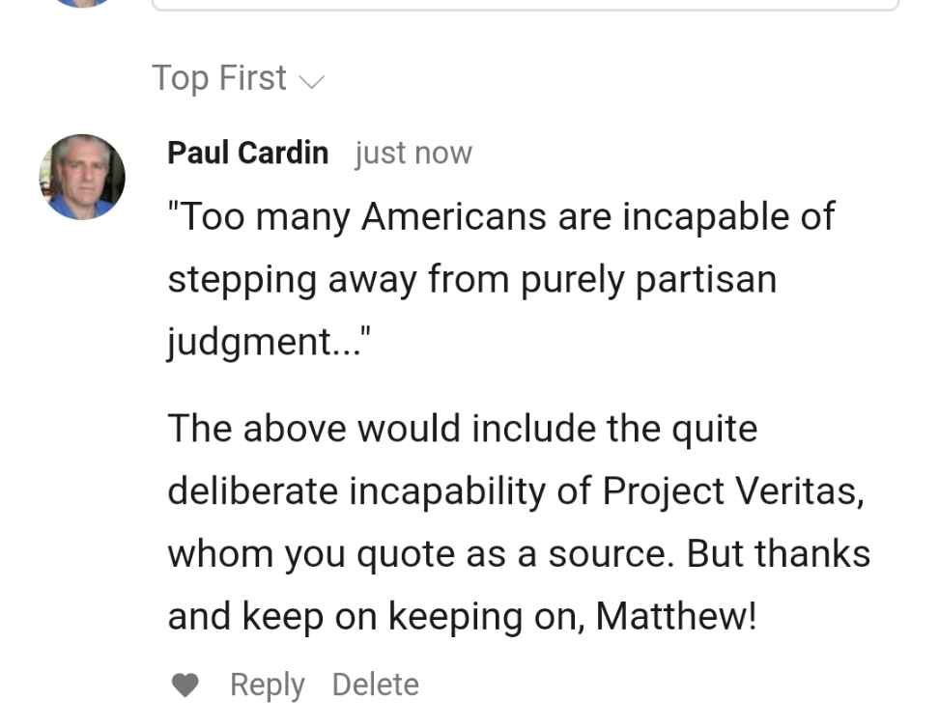Open Paul Cardin's profile photo
This screenshot has width=939, height=728.
tap(82, 177)
